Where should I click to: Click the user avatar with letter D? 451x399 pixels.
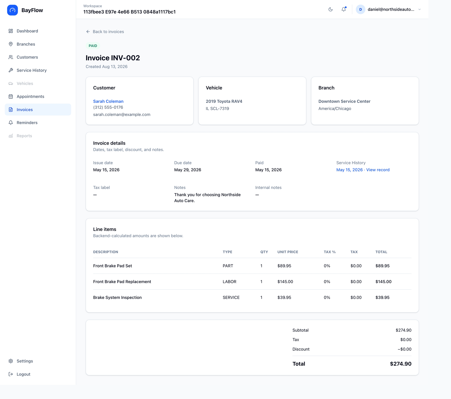pyautogui.click(x=361, y=9)
